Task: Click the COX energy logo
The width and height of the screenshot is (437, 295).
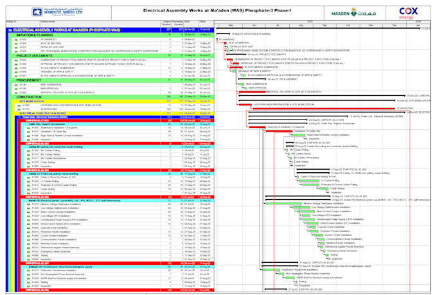Action: coord(408,13)
